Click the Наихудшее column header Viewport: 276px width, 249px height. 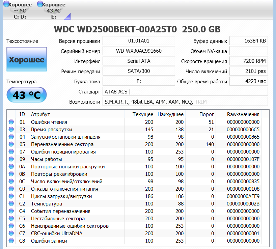point(170,114)
